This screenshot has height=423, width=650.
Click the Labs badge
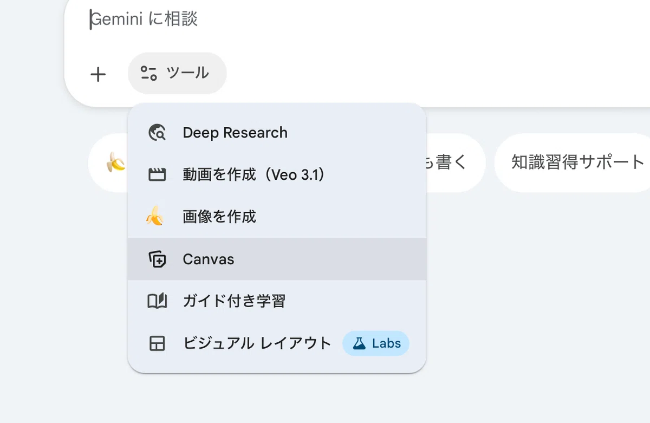376,343
